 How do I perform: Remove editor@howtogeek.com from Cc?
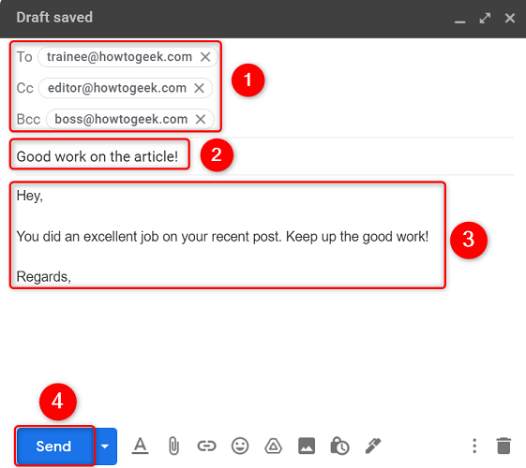[x=200, y=88]
